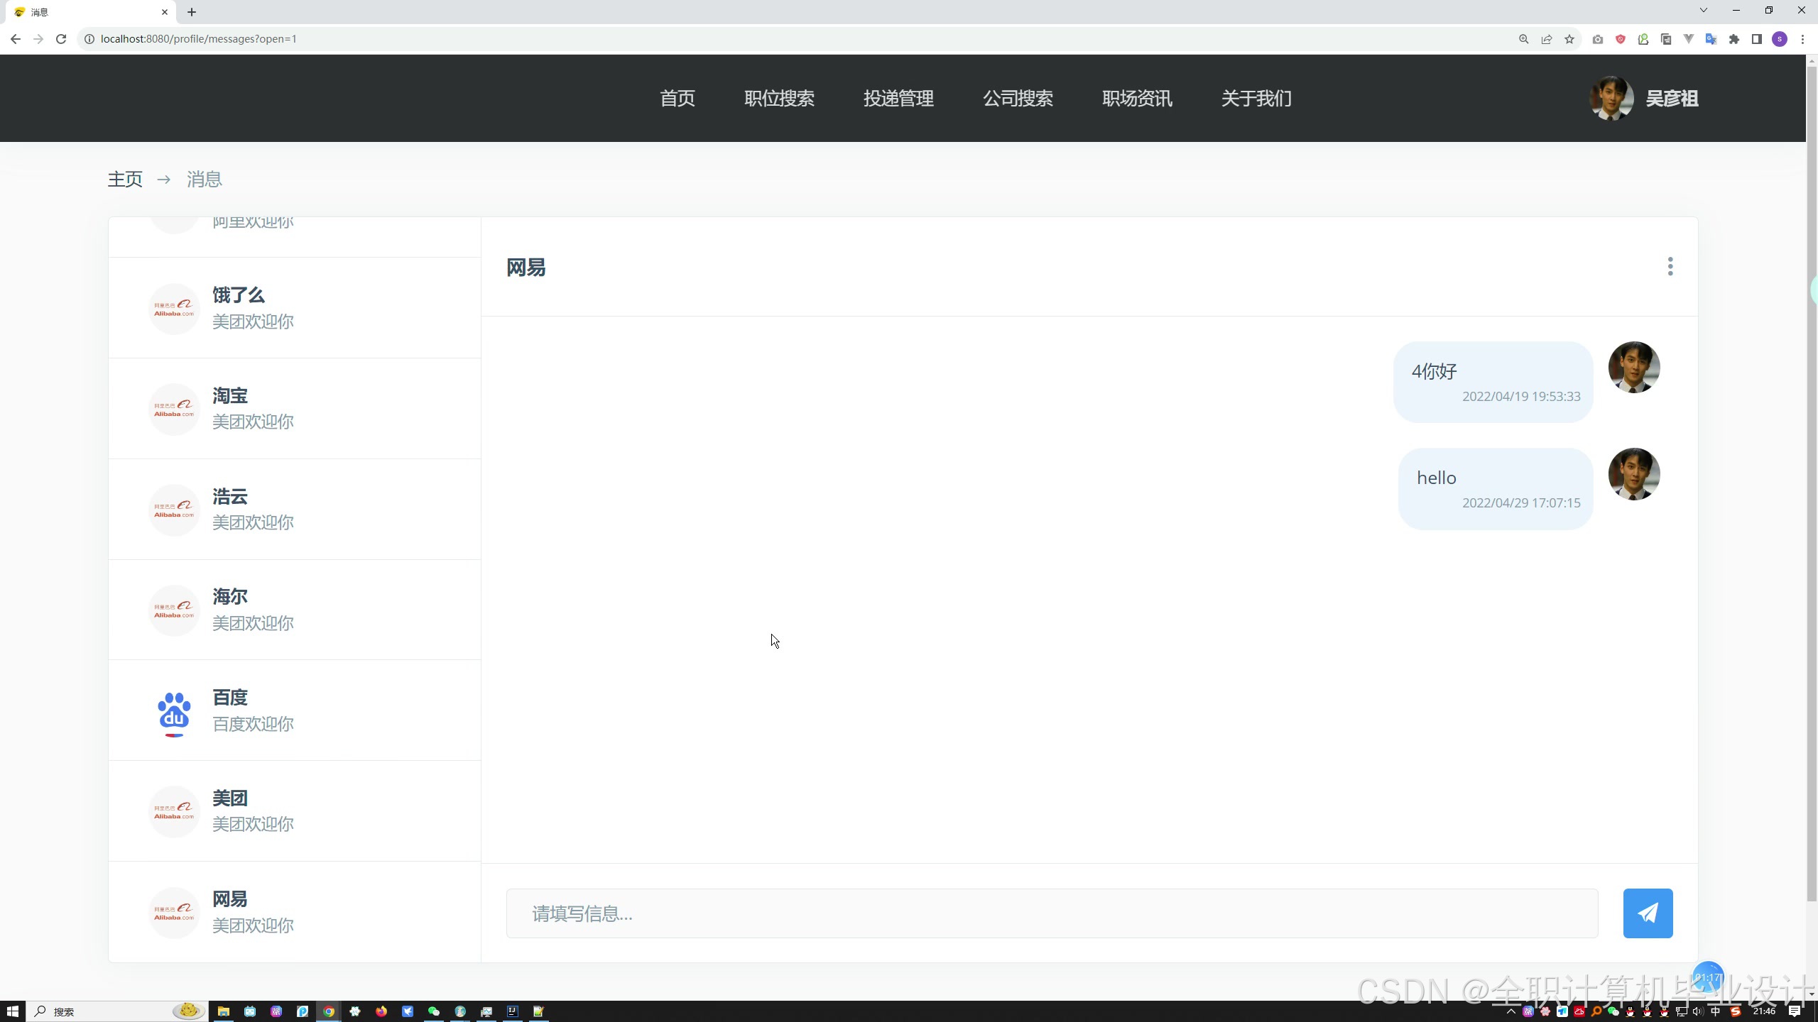Open the 吴彦祖 user profile
Image resolution: width=1818 pixels, height=1022 pixels.
1671,99
